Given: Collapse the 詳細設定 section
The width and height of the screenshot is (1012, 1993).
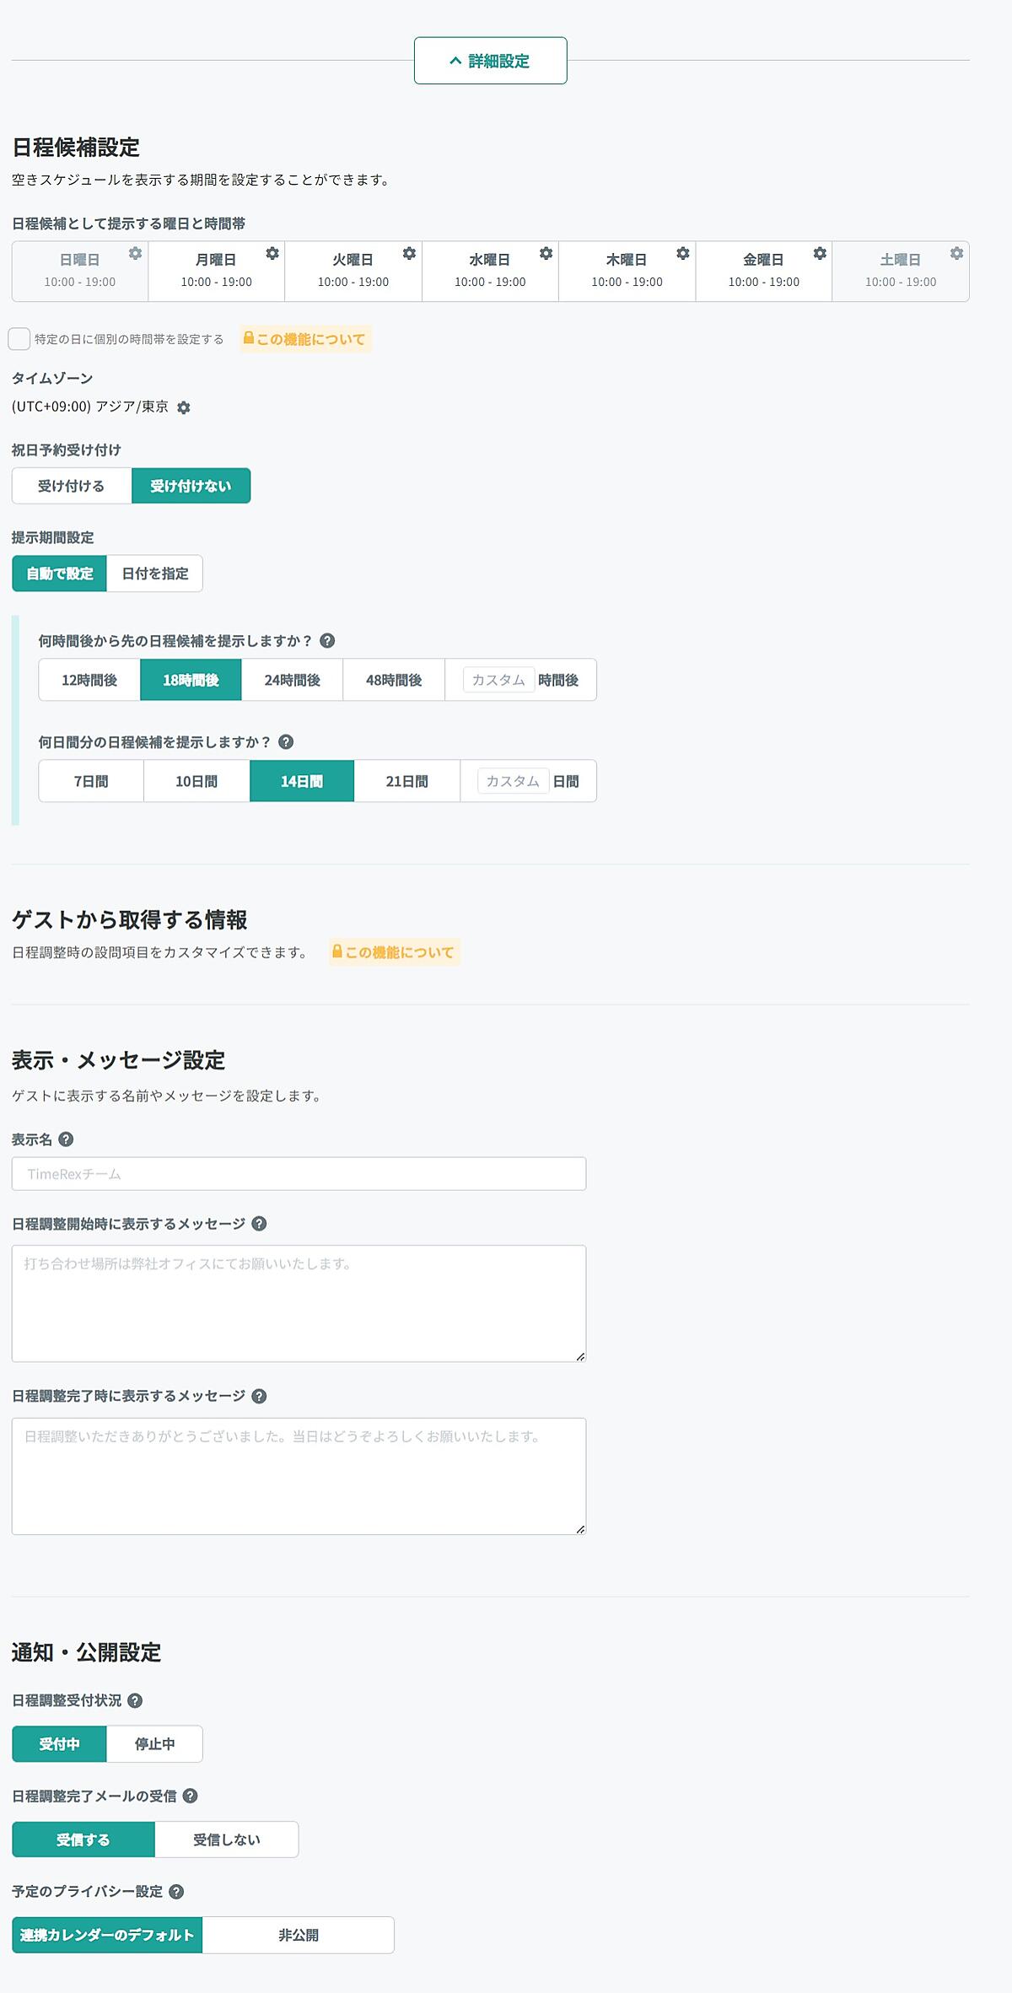Looking at the screenshot, I should [490, 61].
